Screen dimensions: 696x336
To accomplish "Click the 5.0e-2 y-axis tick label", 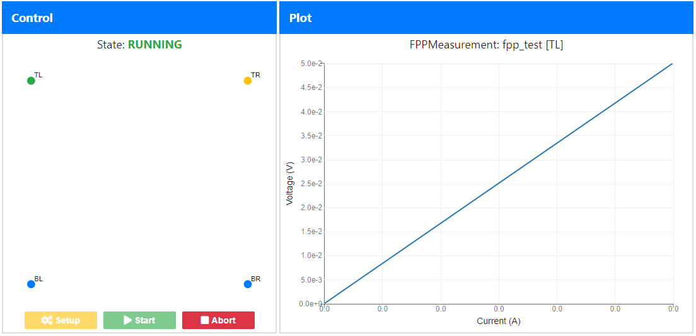I will click(312, 64).
